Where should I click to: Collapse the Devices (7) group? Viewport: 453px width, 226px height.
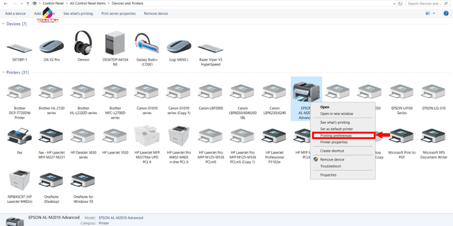[x=3, y=24]
